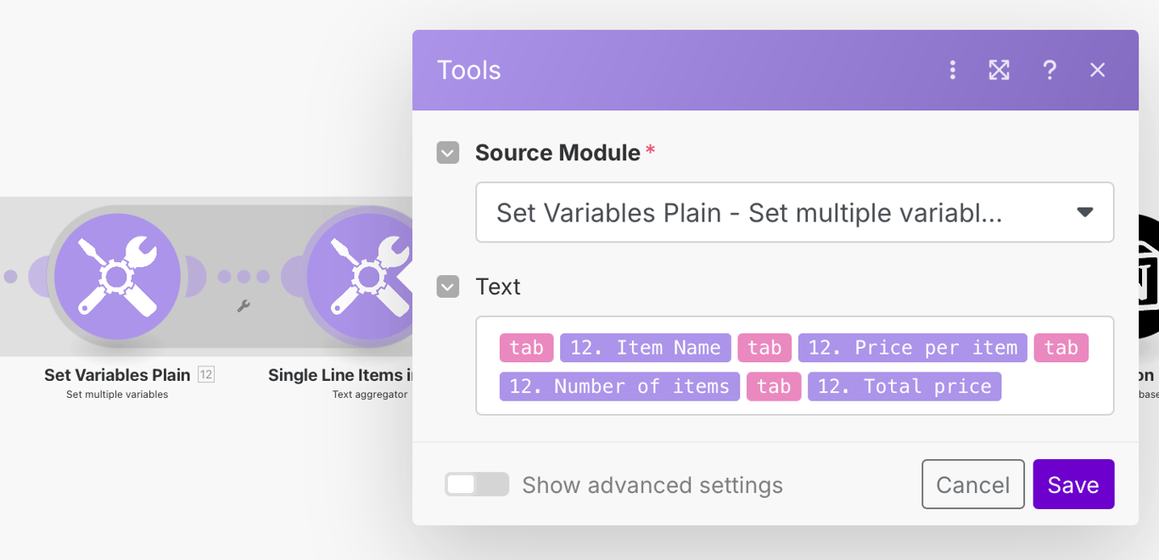Click the small wrench icon between modules
The width and height of the screenshot is (1159, 560).
244,306
